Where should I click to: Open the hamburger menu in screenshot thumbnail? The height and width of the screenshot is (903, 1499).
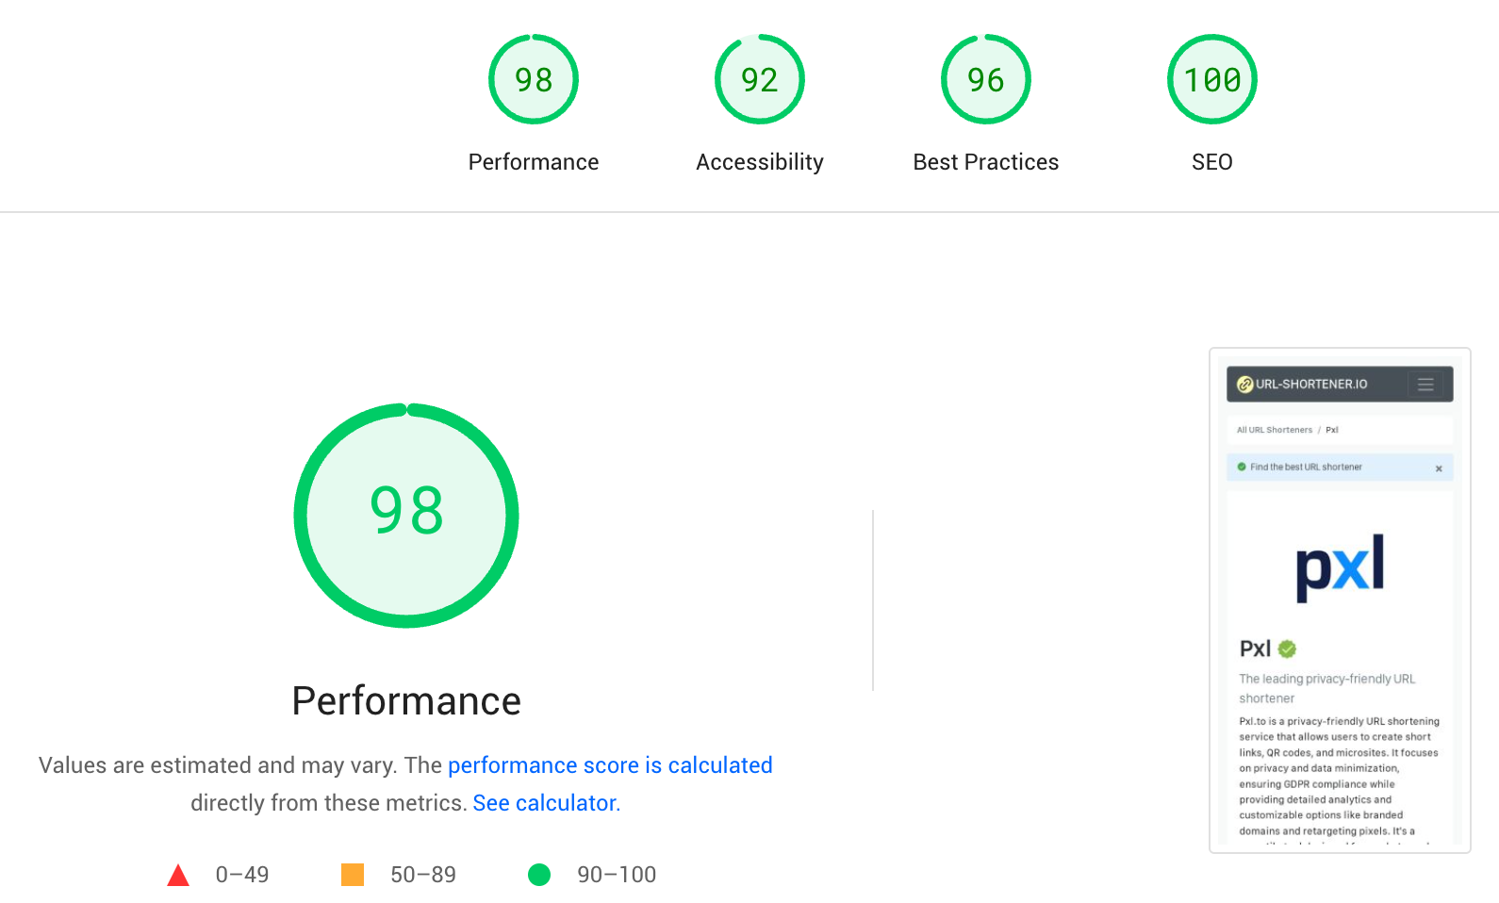coord(1425,385)
